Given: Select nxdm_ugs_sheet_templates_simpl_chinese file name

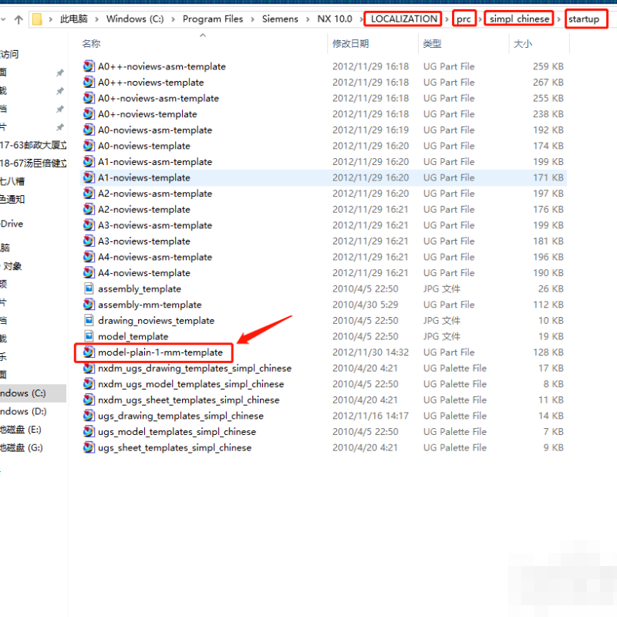Looking at the screenshot, I should click(x=189, y=400).
